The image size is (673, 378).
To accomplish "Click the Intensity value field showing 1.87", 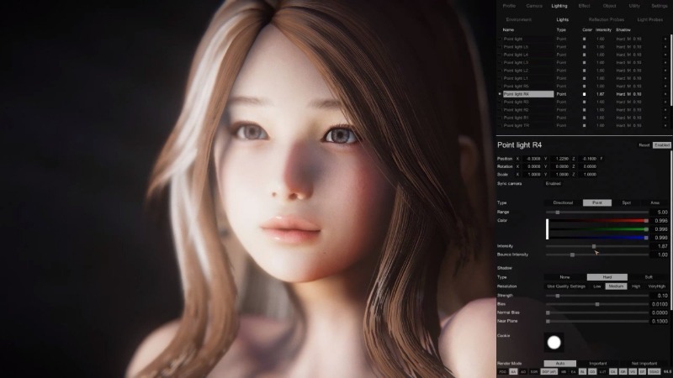I will [x=660, y=246].
